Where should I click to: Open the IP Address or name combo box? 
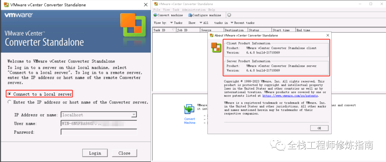(99, 115)
